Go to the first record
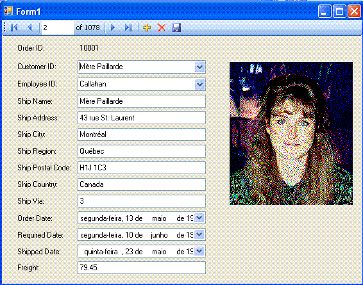The height and width of the screenshot is (285, 363). tap(14, 28)
